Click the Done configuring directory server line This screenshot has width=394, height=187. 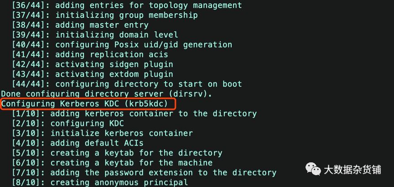click(105, 94)
